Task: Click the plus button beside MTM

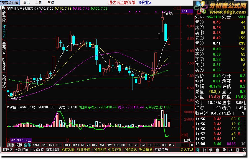Action: click(183, 145)
